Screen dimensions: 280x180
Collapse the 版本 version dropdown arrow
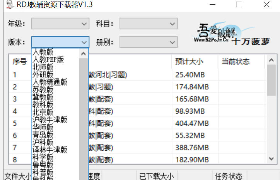(x=84, y=42)
